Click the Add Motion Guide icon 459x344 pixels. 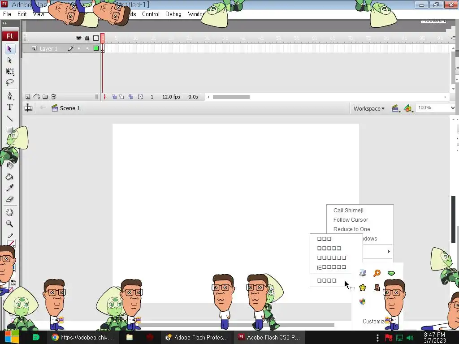tap(37, 97)
